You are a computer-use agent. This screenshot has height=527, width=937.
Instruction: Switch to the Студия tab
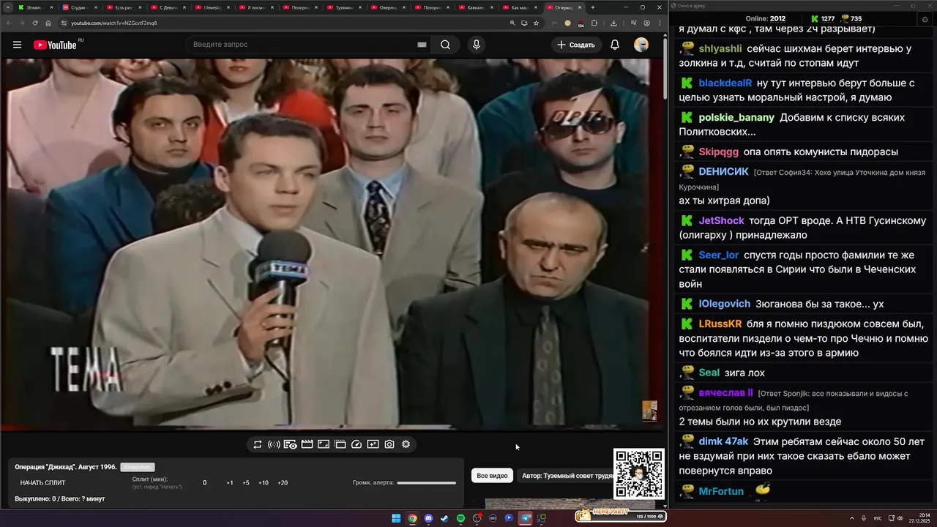(78, 7)
